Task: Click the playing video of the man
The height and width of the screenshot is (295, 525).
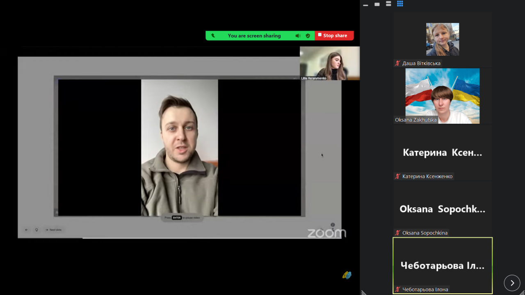Action: [x=180, y=147]
